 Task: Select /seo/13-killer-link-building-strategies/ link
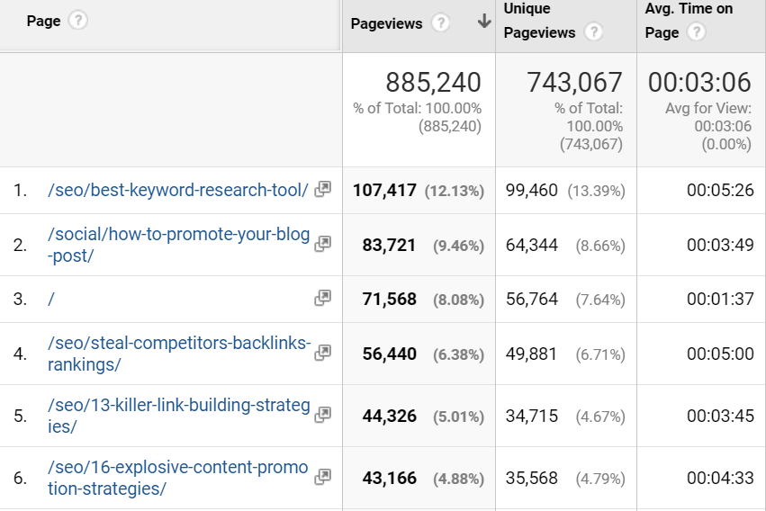tap(178, 416)
